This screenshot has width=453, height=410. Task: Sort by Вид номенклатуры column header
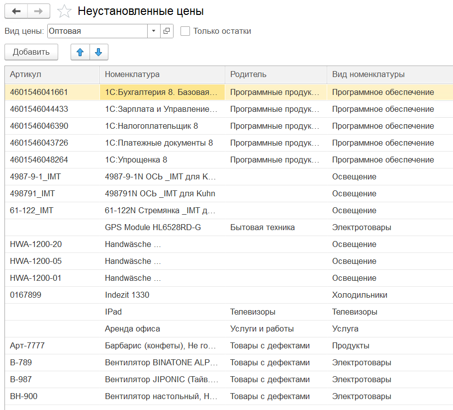tap(390, 75)
